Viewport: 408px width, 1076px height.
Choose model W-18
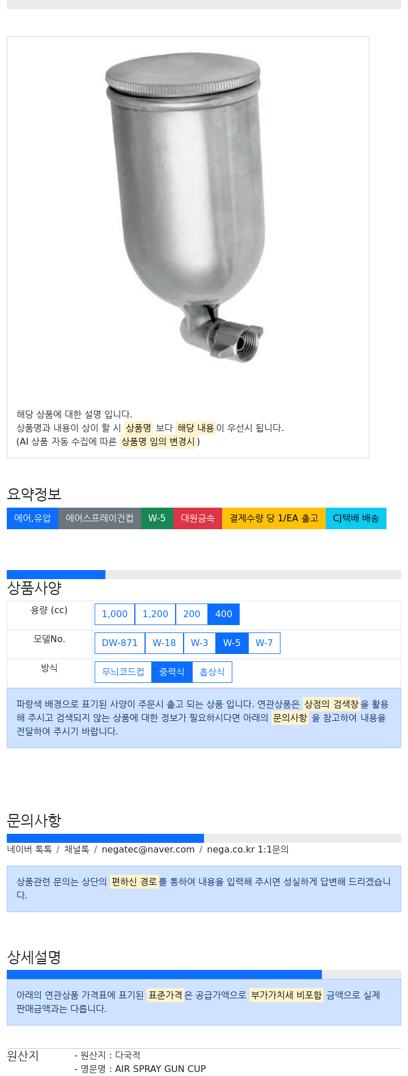click(x=164, y=643)
